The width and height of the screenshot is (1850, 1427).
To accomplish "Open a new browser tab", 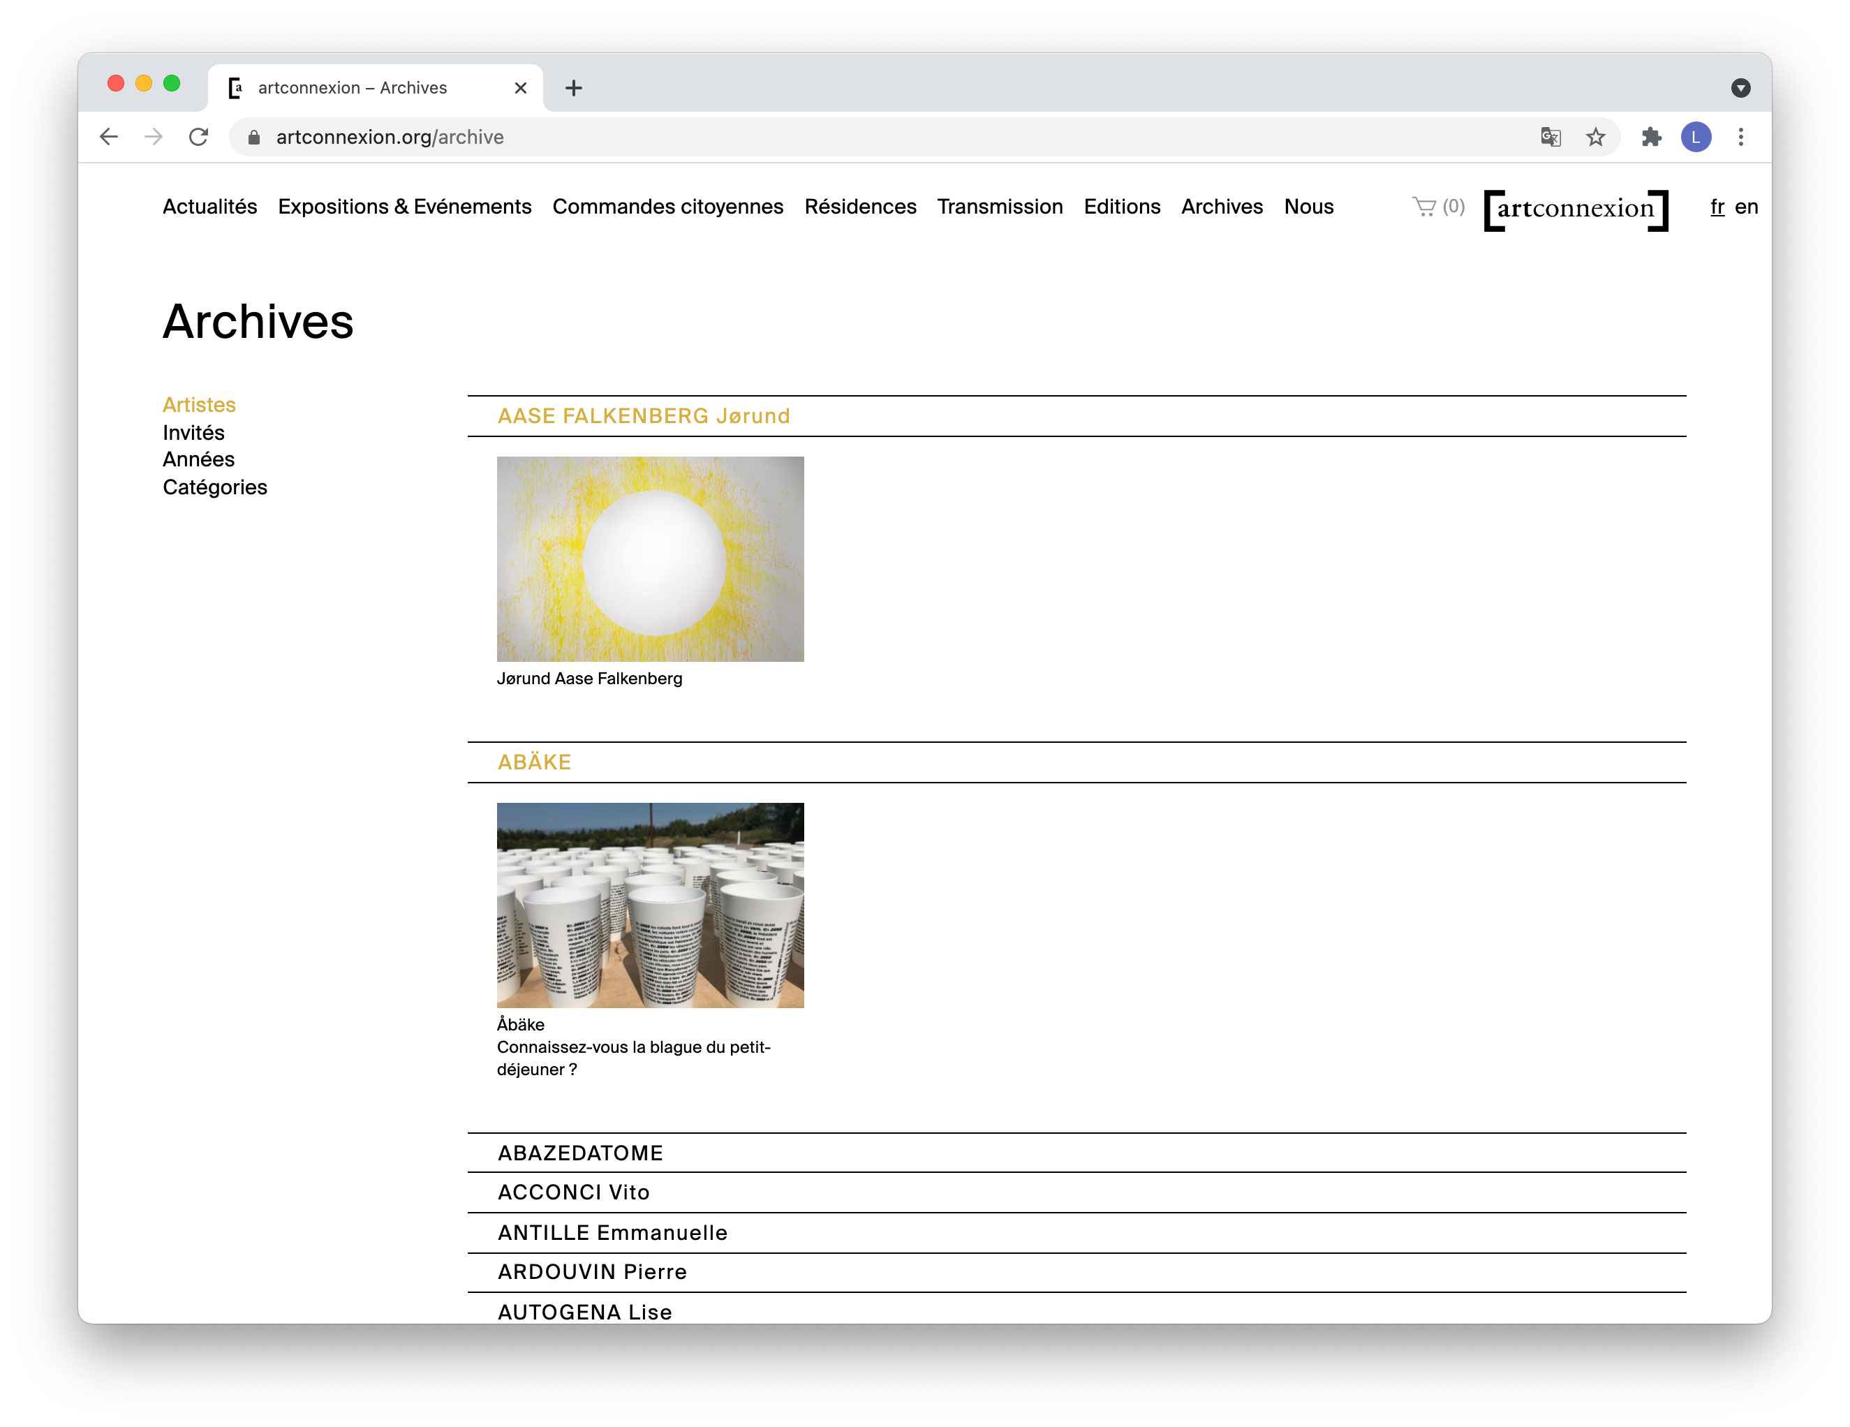I will (x=573, y=88).
